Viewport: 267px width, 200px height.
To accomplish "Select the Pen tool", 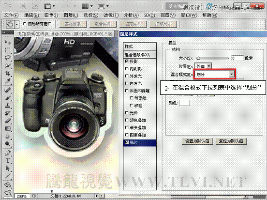I will 7,152.
